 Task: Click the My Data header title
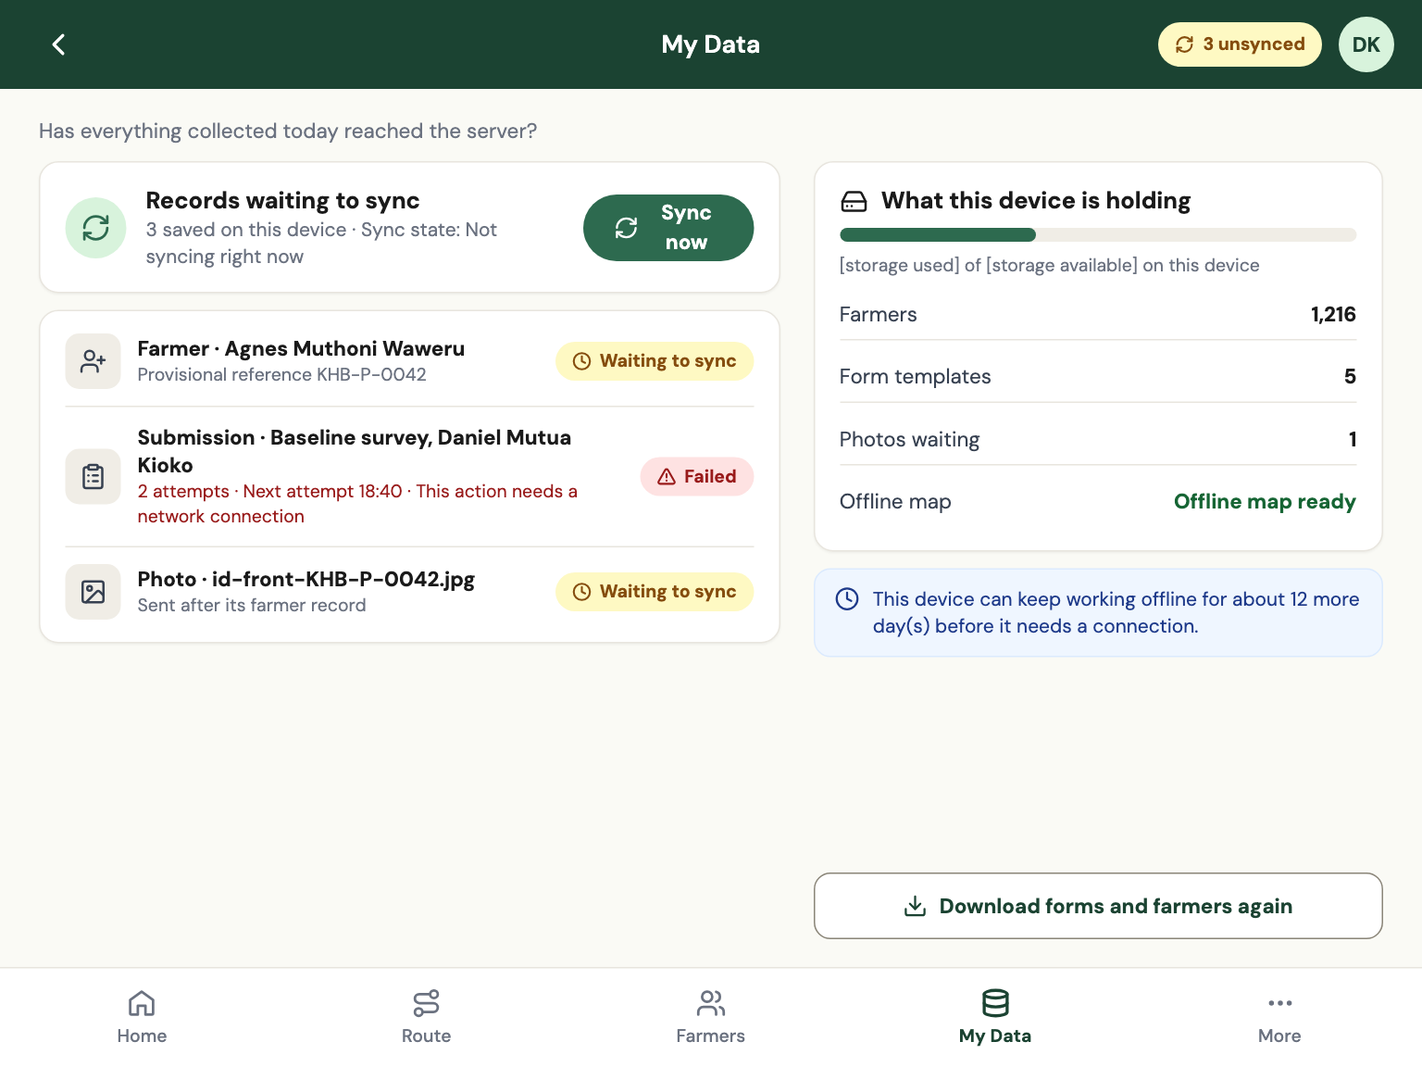point(711,44)
